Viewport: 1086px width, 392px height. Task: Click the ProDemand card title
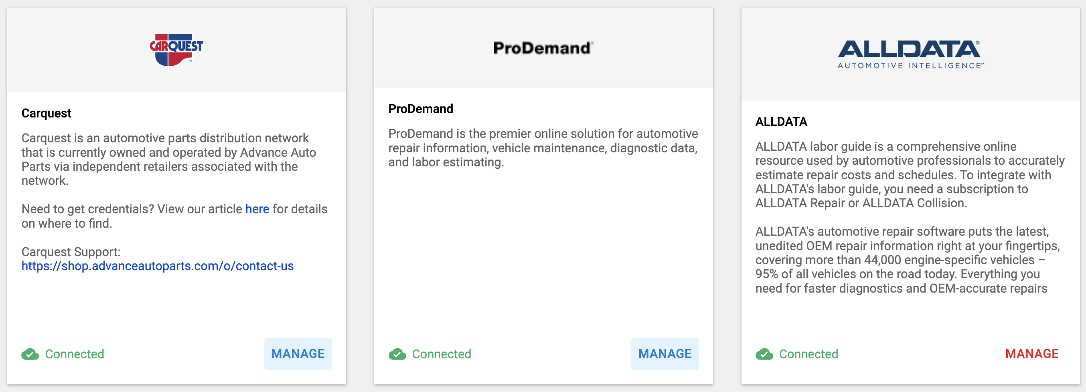coord(420,109)
